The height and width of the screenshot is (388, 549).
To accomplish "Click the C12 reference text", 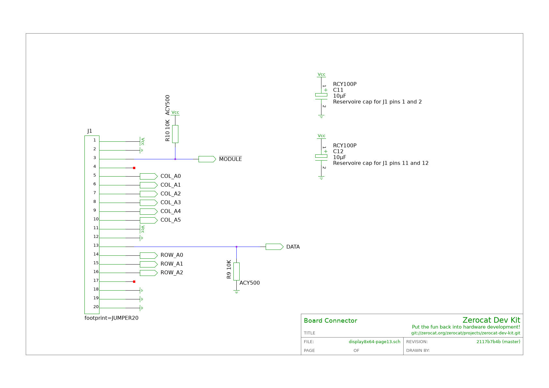I will 338,151.
